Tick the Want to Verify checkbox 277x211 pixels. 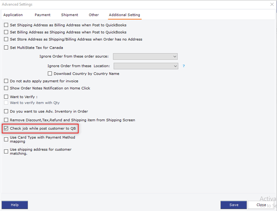pyautogui.click(x=6, y=97)
